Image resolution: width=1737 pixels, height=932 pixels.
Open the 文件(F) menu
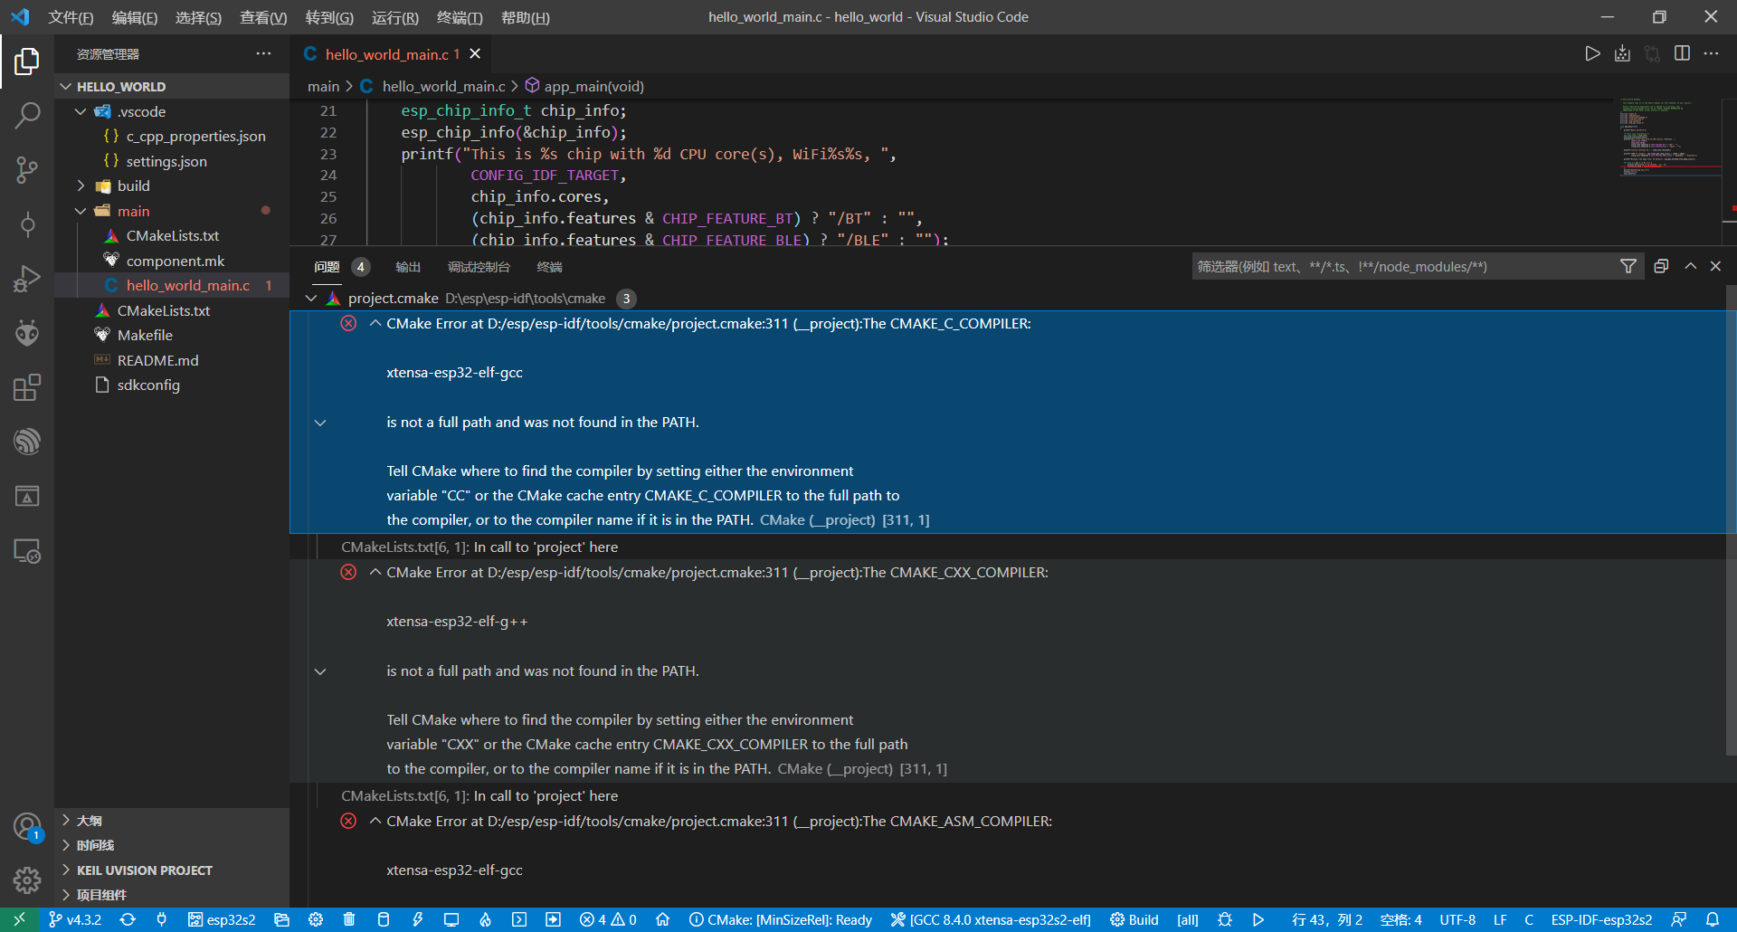click(71, 17)
